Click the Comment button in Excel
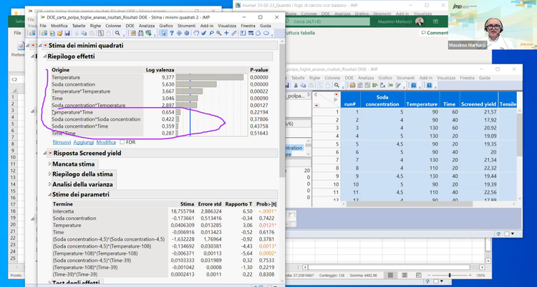Viewport: 537px width, 287px height. (435, 33)
